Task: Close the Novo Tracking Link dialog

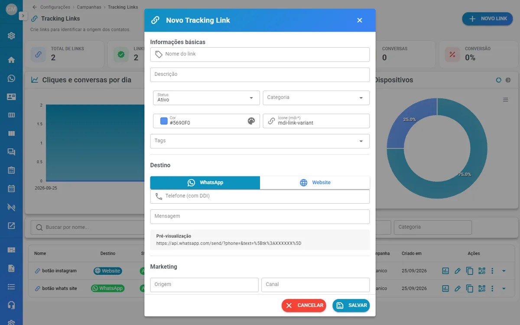Action: click(x=360, y=20)
